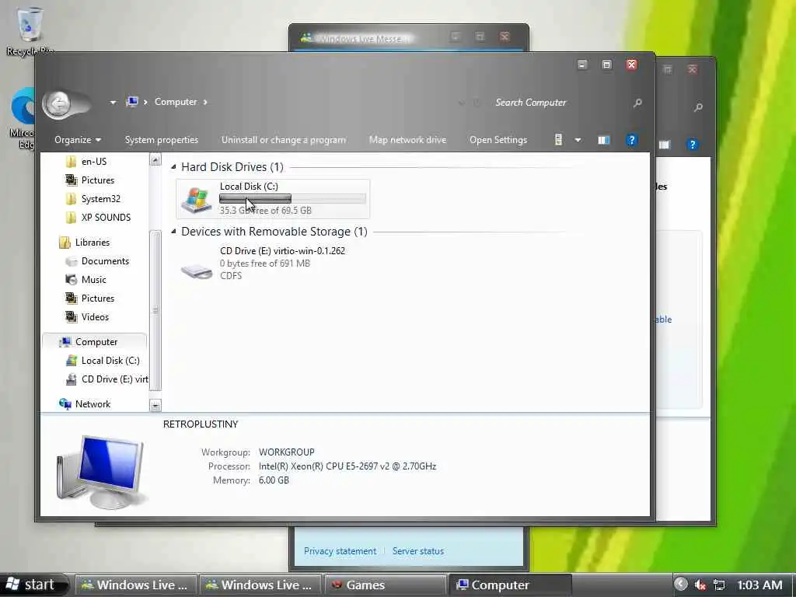Open the Music library
This screenshot has width=796, height=597.
click(93, 280)
